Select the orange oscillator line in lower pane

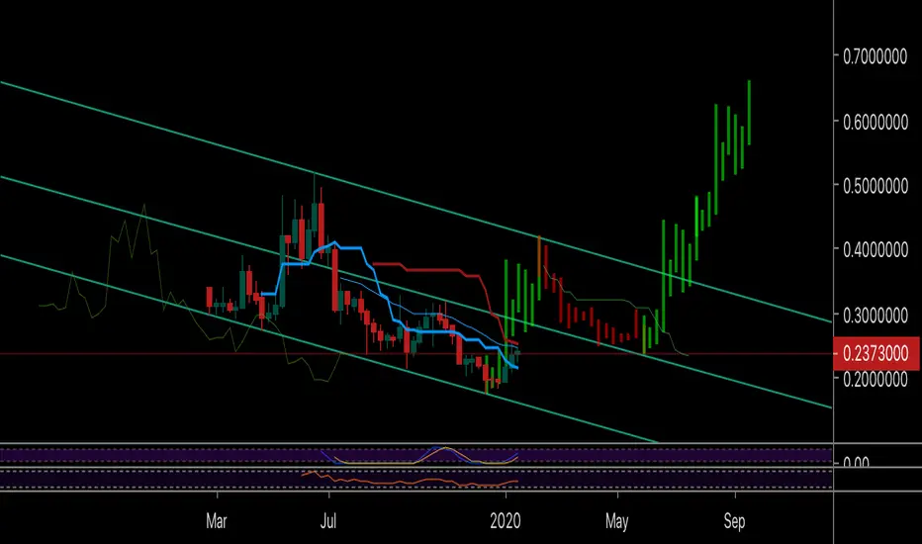[412, 483]
